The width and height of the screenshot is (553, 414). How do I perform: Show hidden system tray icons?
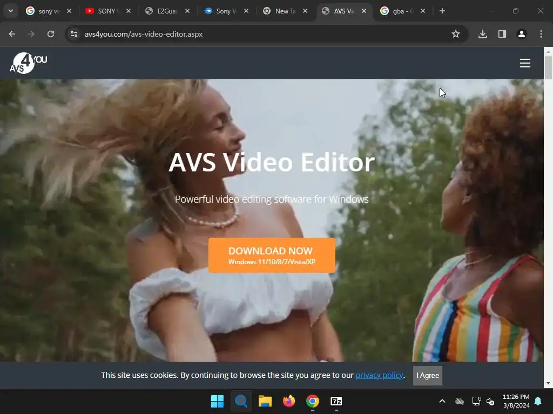[442, 401]
